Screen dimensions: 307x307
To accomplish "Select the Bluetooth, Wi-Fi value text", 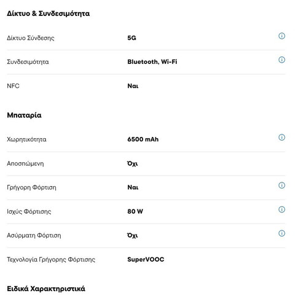I will [x=152, y=62].
